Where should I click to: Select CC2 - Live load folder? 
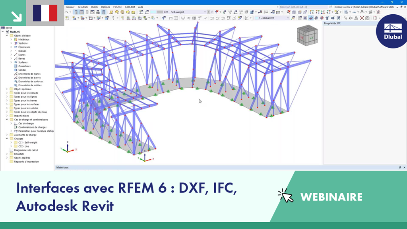23,146
